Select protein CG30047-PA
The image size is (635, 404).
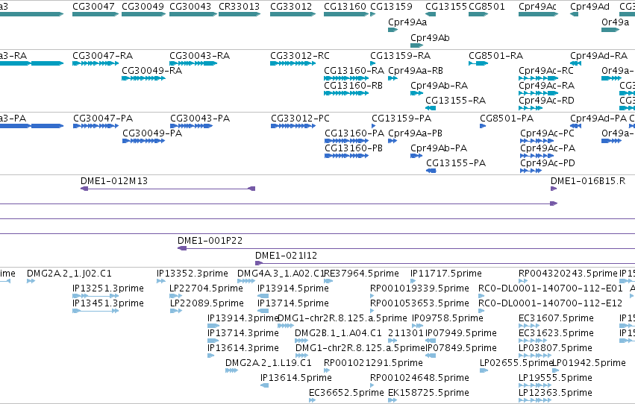pyautogui.click(x=96, y=126)
